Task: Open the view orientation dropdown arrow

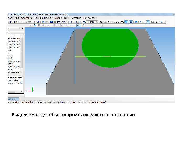Action: point(111,22)
